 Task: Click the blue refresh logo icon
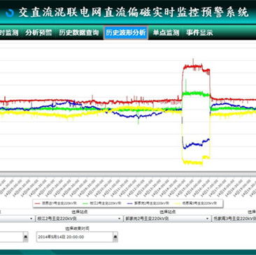tap(10, 13)
